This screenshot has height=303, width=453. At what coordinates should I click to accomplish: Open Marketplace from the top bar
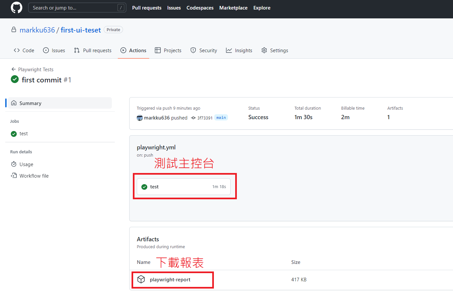tap(233, 8)
